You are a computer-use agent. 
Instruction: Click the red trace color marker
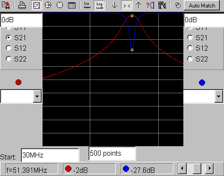[18, 82]
